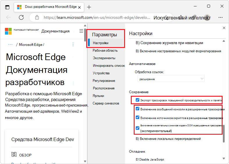
Task: Click the tab actions icon at top-left
Action: point(7,7)
